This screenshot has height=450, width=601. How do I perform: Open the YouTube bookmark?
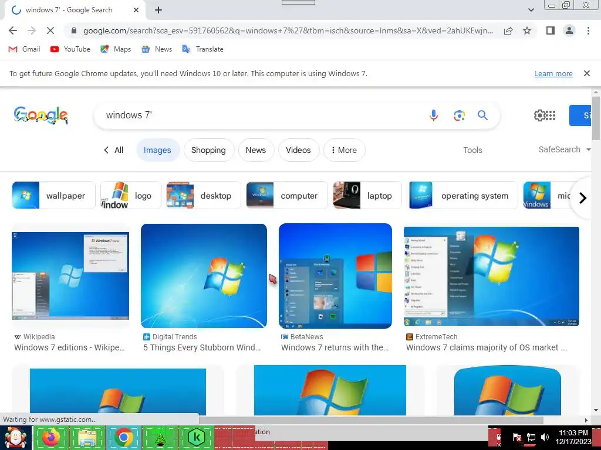(x=70, y=49)
